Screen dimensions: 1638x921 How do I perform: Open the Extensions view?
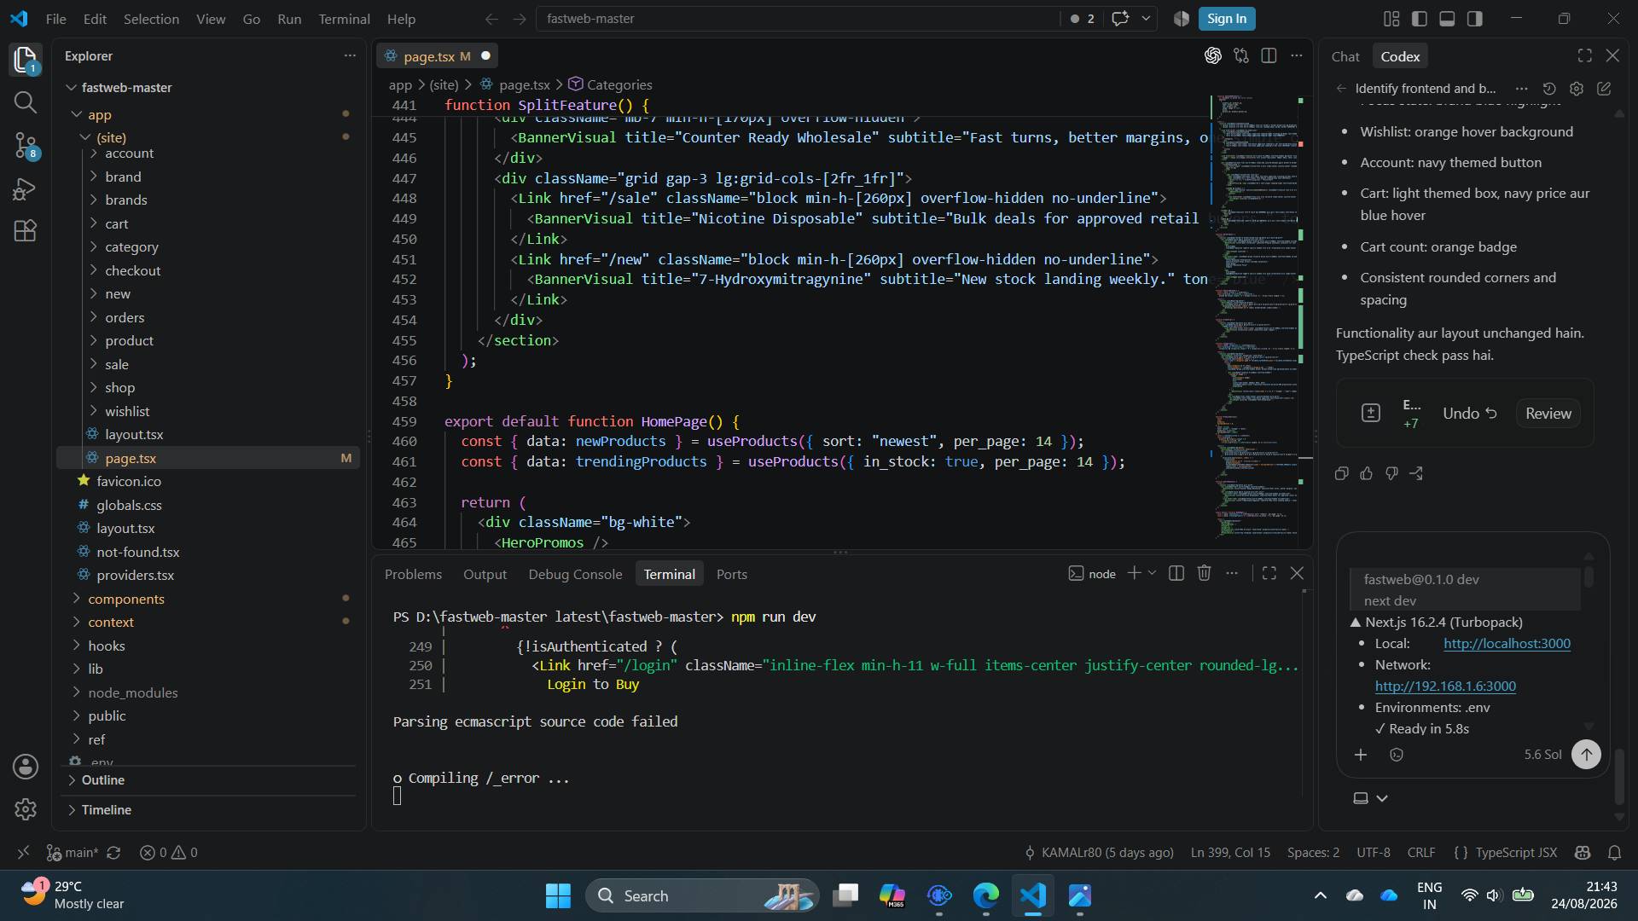click(x=26, y=231)
